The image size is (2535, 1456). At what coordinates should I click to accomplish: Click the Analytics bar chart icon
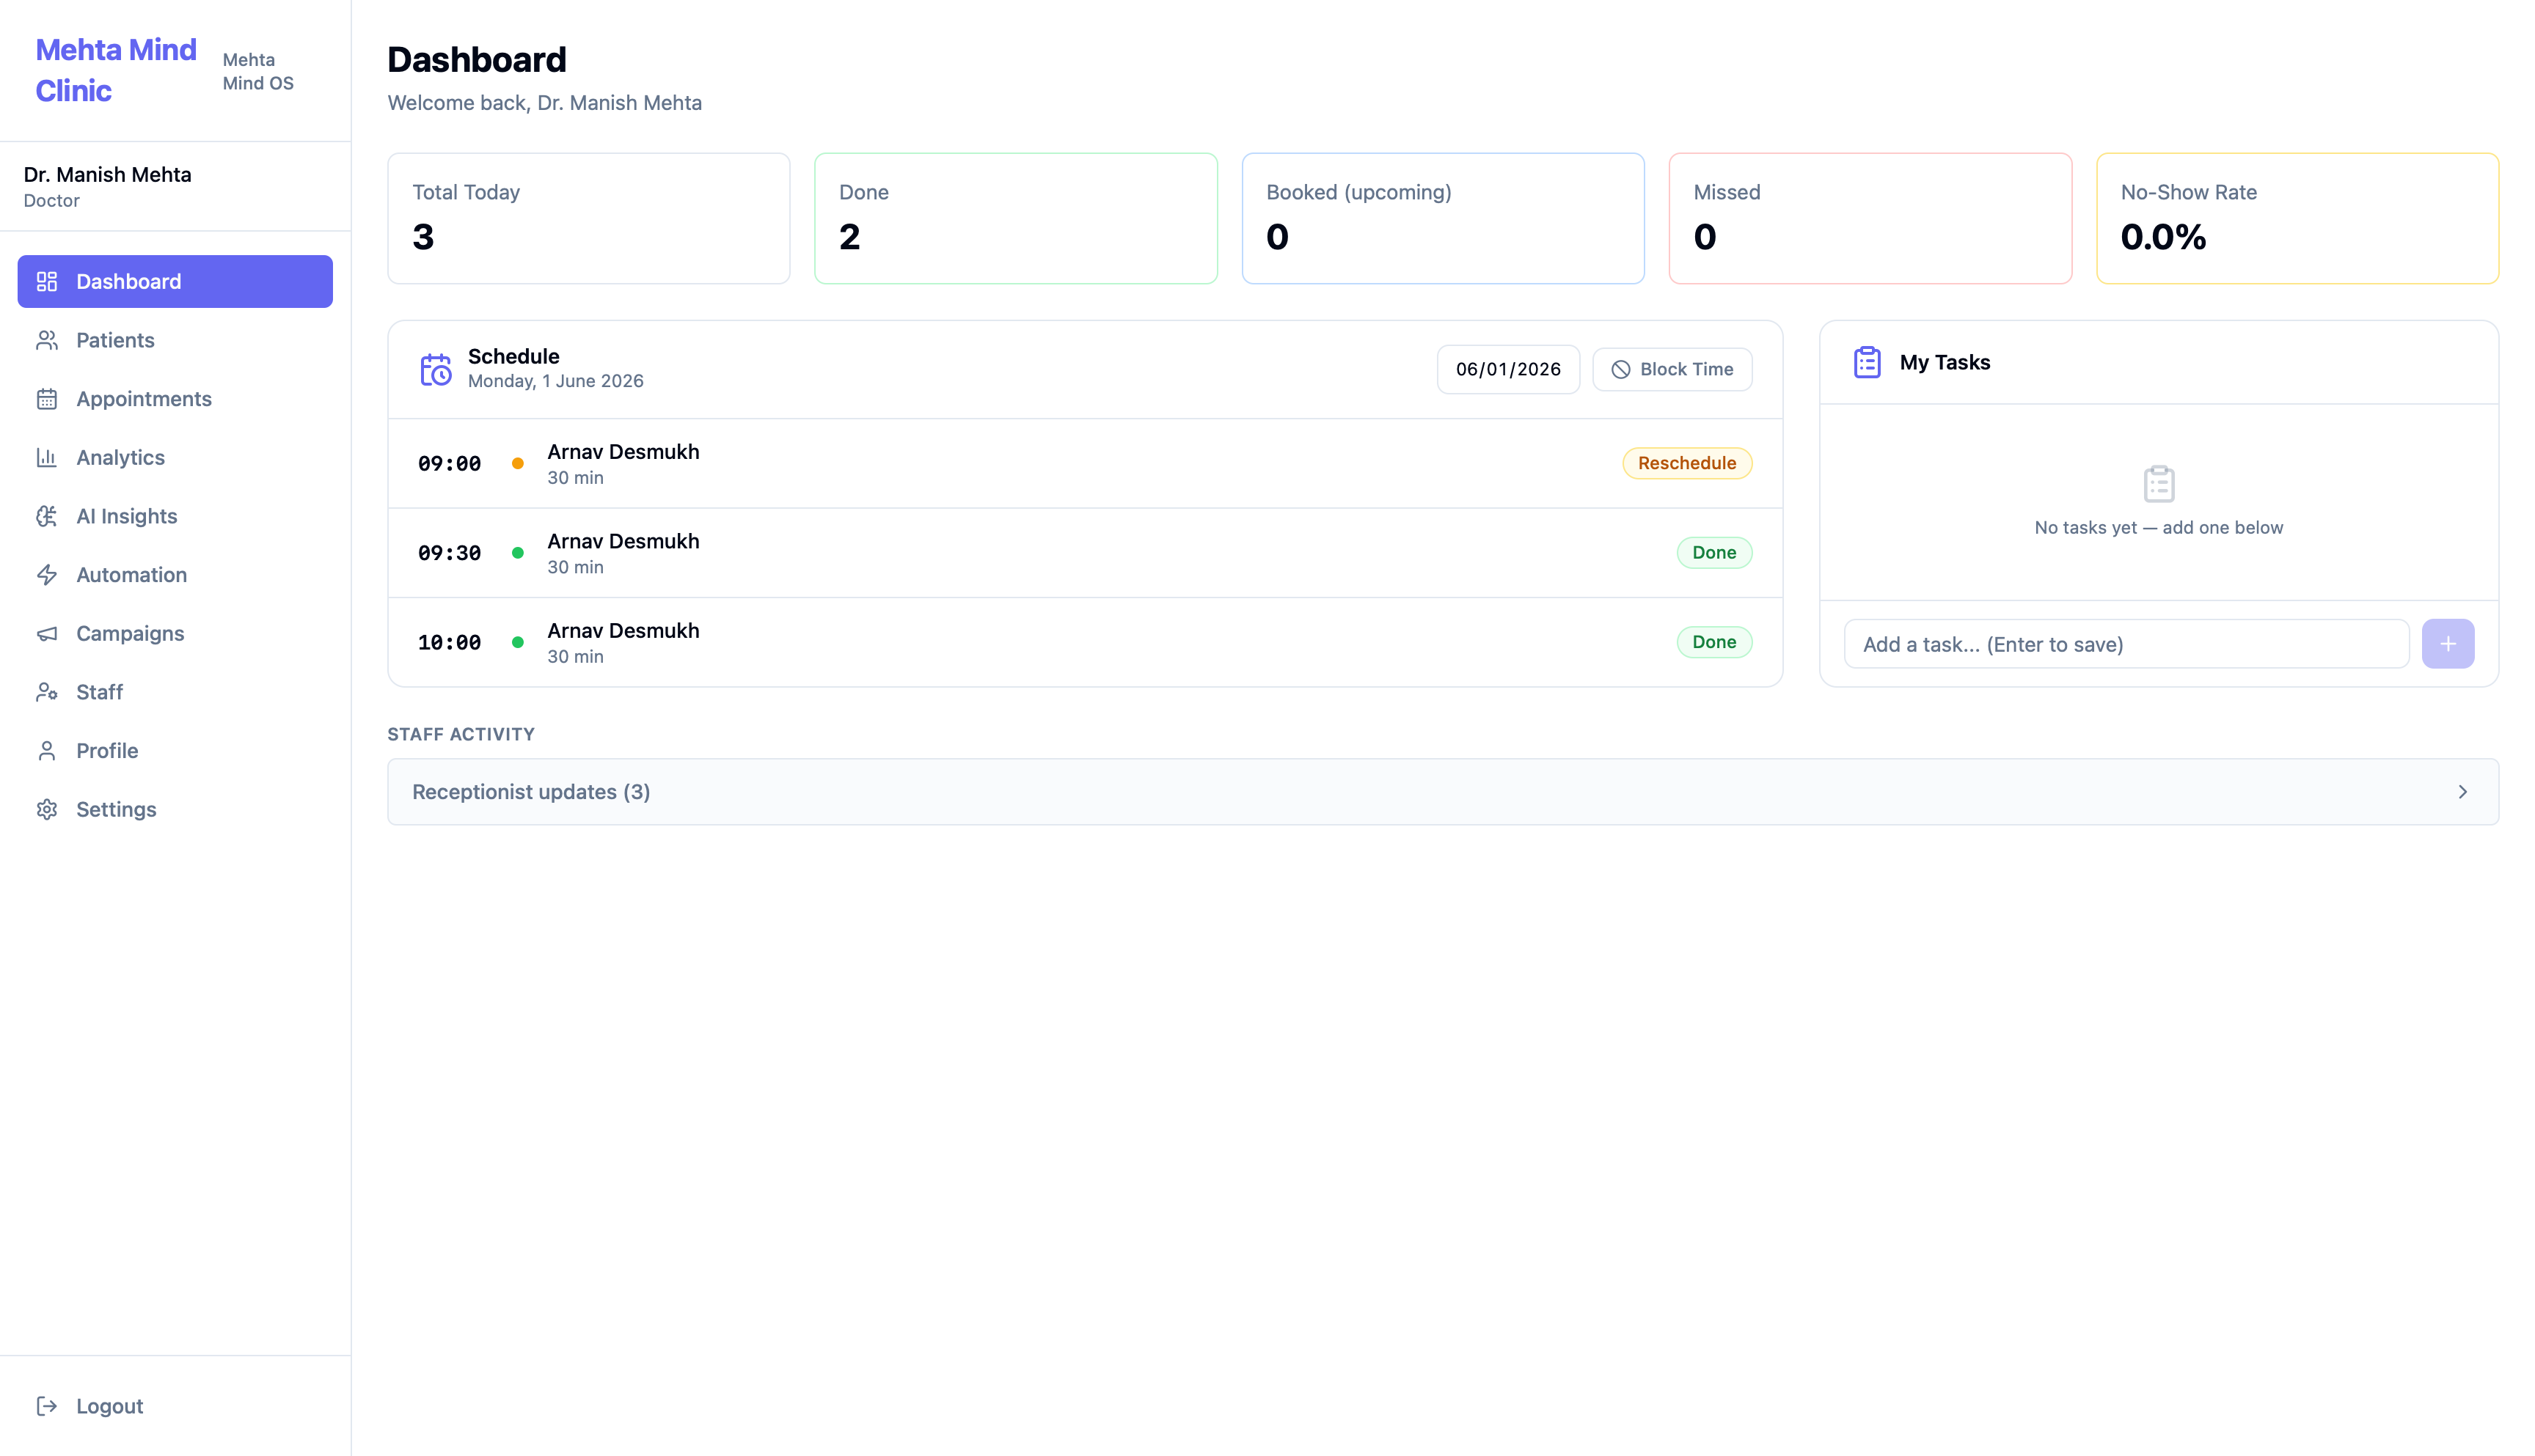[x=47, y=457]
